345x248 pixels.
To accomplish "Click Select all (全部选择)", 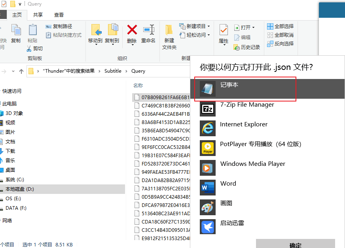I will pos(280,26).
